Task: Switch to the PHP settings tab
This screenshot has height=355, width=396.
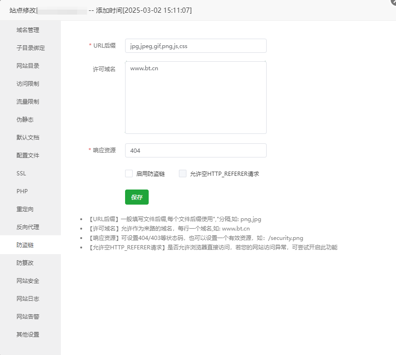Action: click(31, 191)
